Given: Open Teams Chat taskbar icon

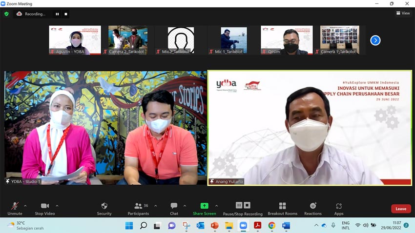Looking at the screenshot, I should tap(172, 226).
